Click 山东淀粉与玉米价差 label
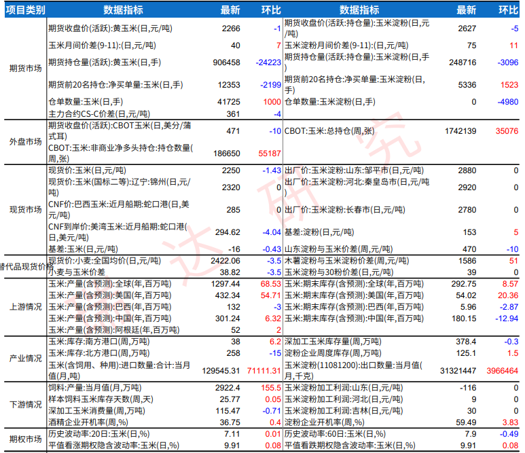Image resolution: width=525 pixels, height=453 pixels. tap(338, 249)
